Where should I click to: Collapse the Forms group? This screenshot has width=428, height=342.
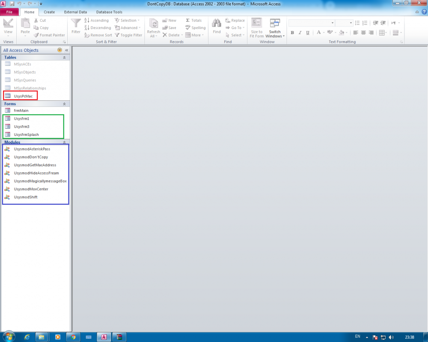point(65,104)
